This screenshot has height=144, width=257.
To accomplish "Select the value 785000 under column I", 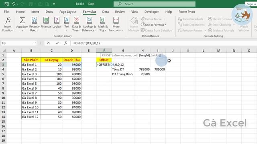I will click(158, 69).
